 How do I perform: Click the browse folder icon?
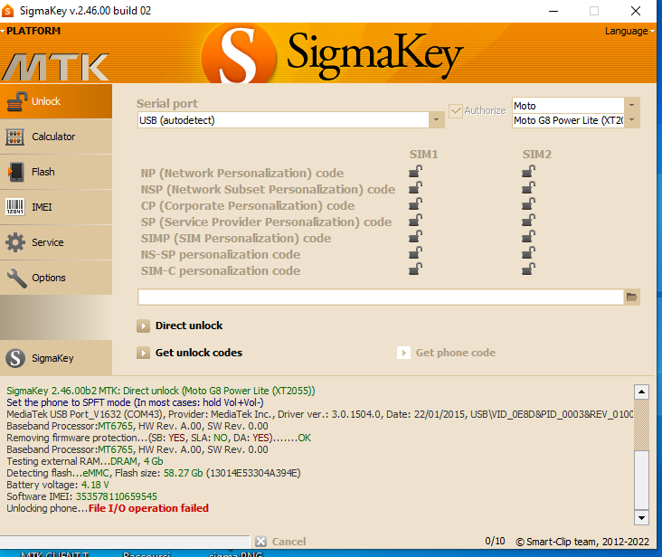[631, 297]
